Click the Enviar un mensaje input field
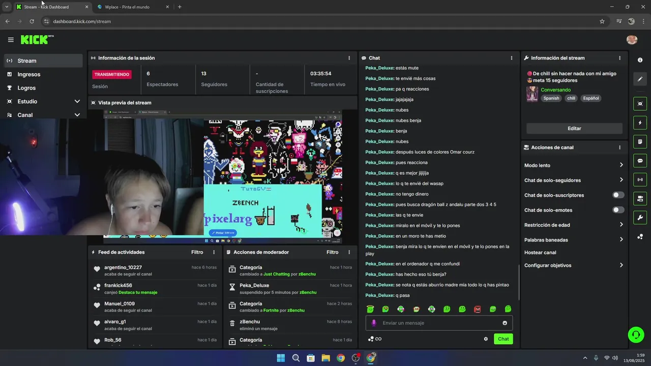 [x=439, y=323]
